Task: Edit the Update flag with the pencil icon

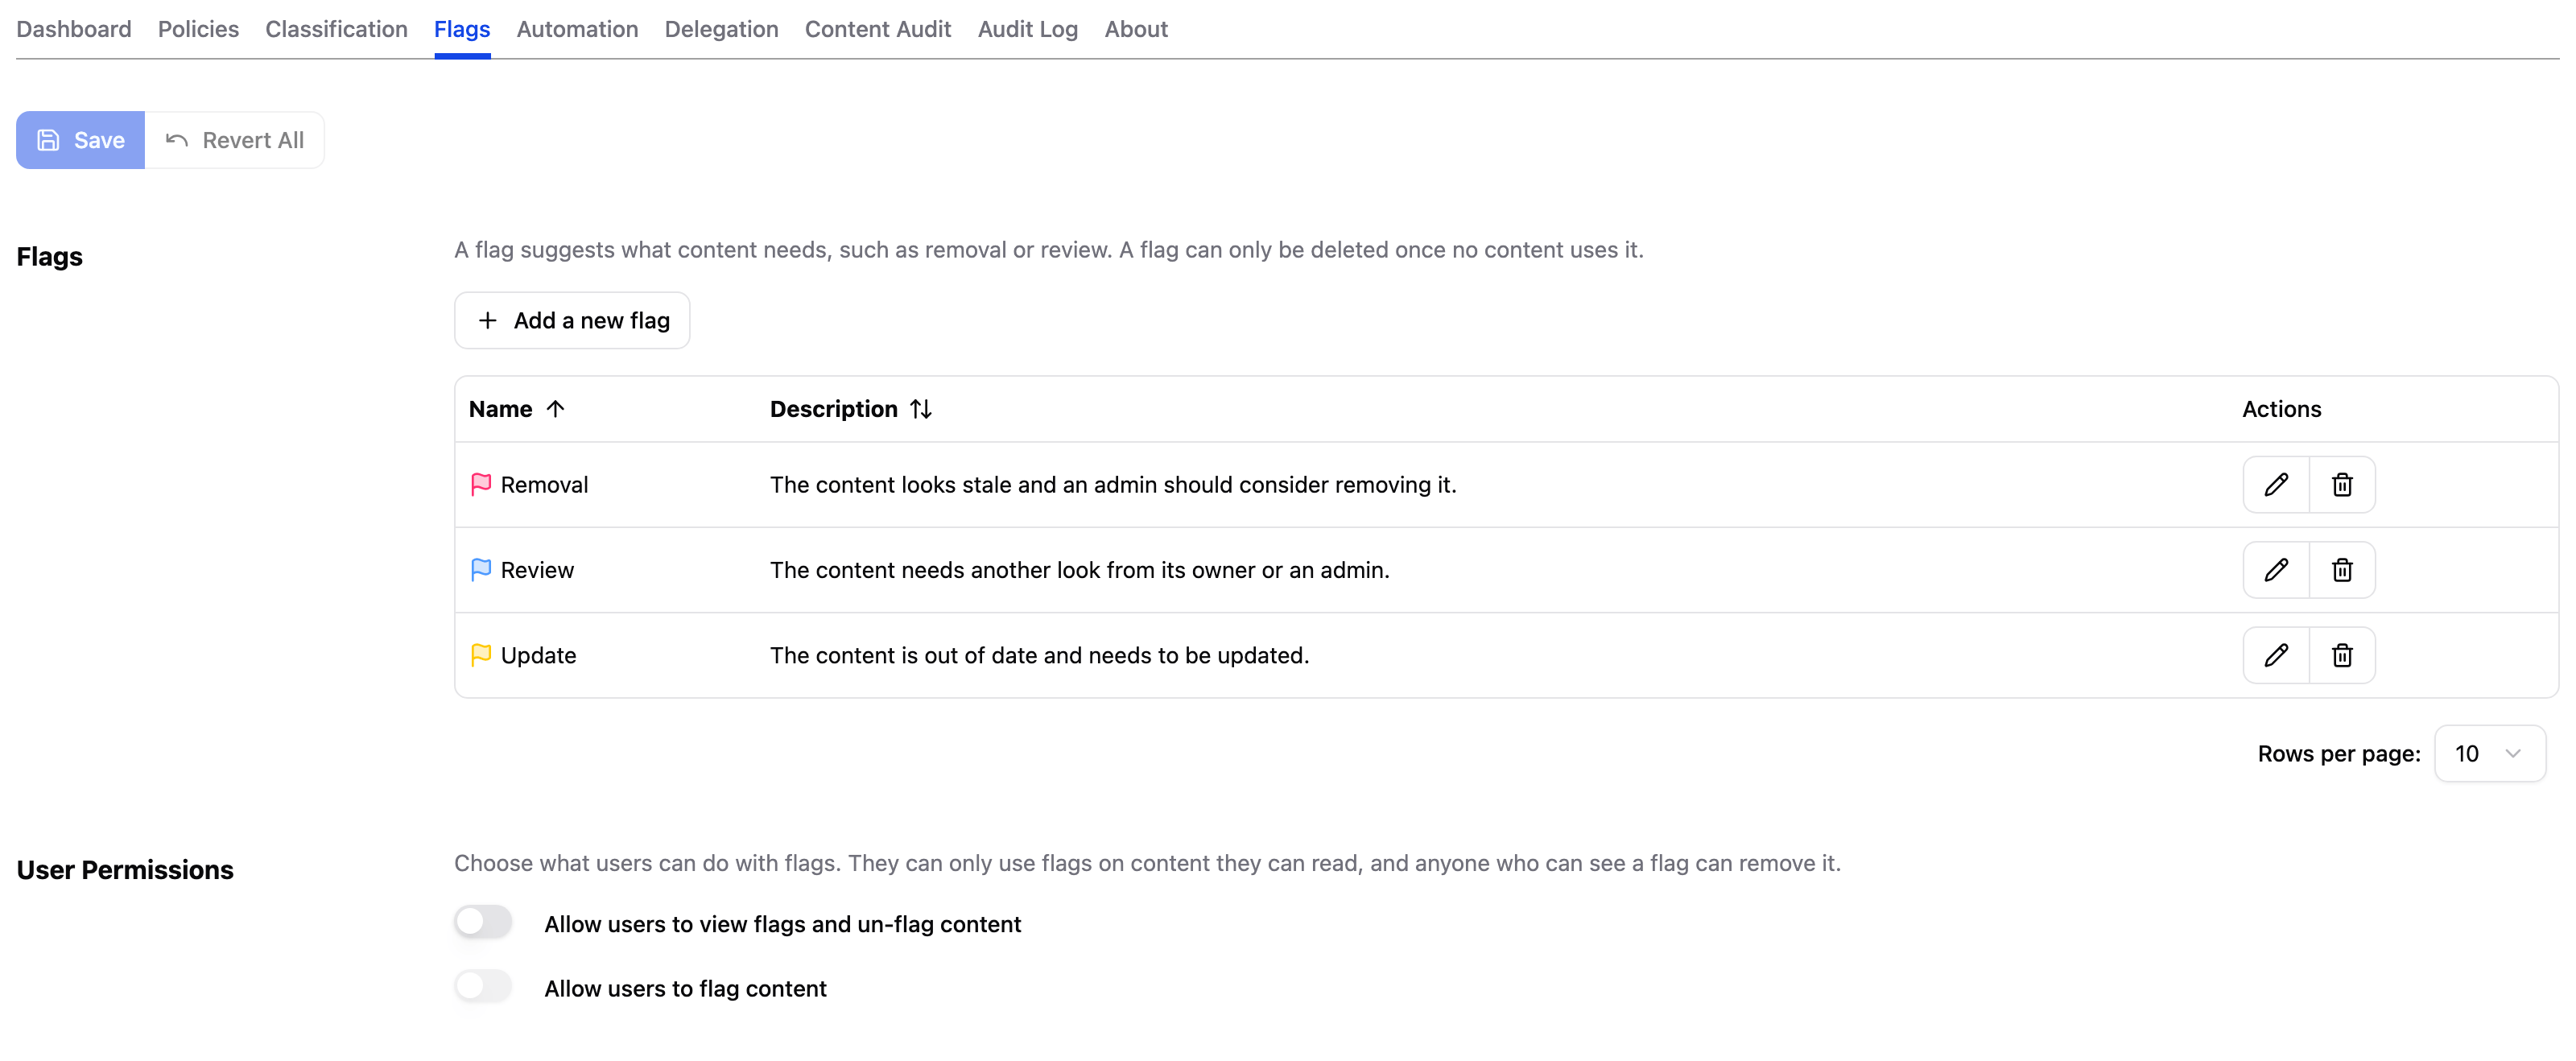Action: click(2276, 655)
